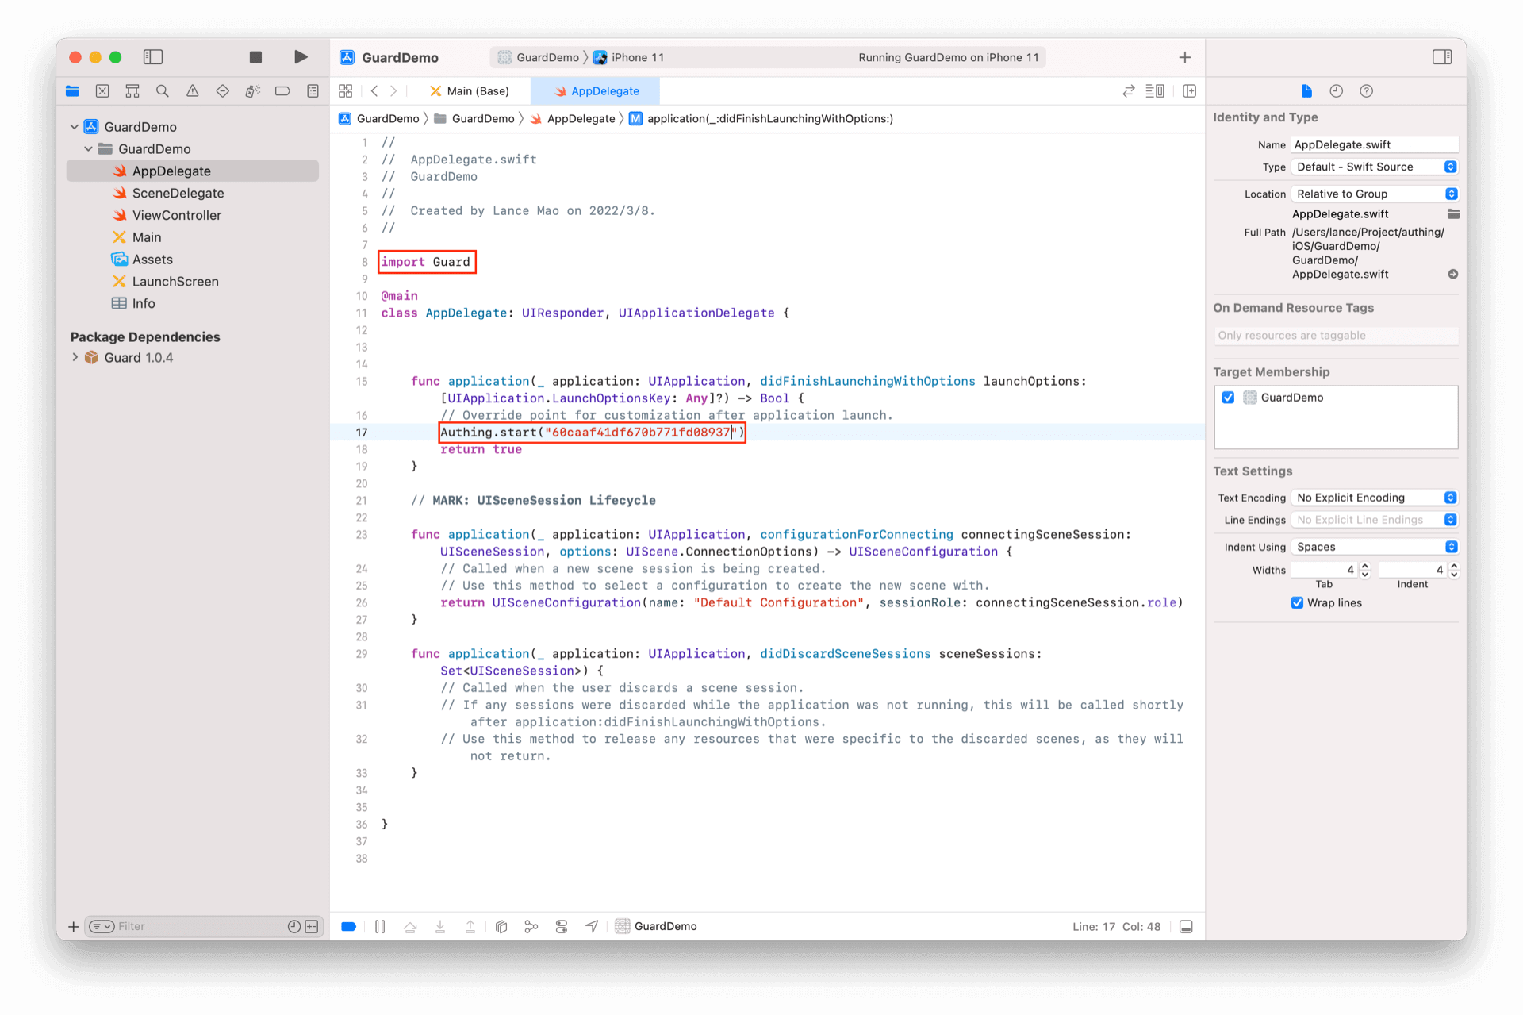Open the Debug Memory Graph icon
This screenshot has width=1523, height=1015.
tap(531, 926)
